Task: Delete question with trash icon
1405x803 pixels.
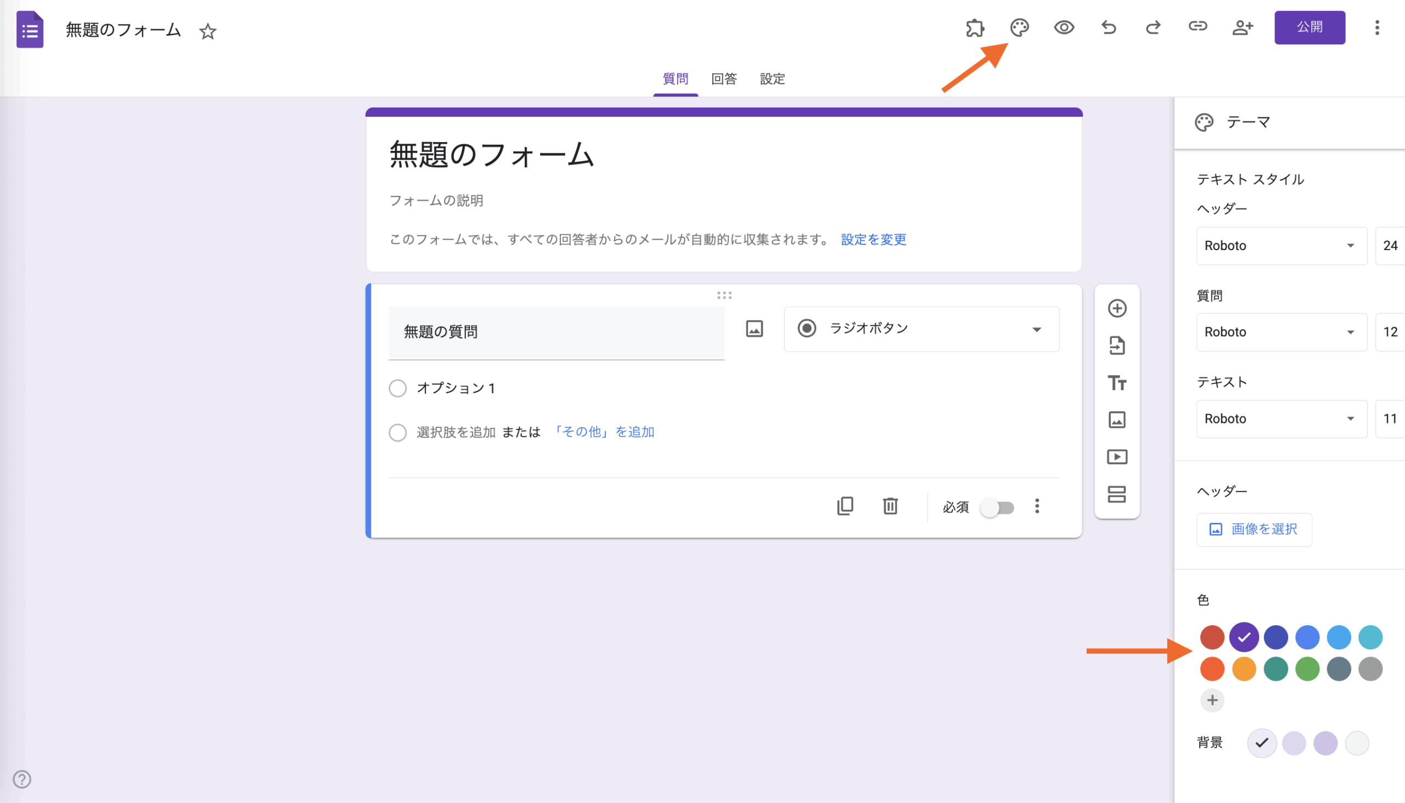Action: coord(890,506)
